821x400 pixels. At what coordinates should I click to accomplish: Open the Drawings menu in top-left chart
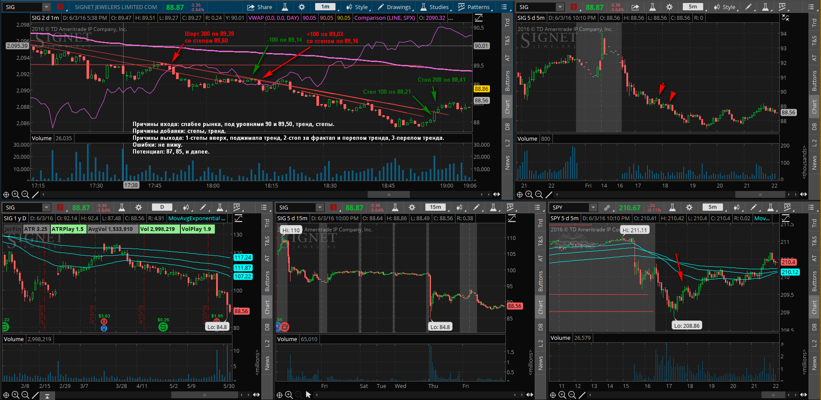pyautogui.click(x=394, y=7)
